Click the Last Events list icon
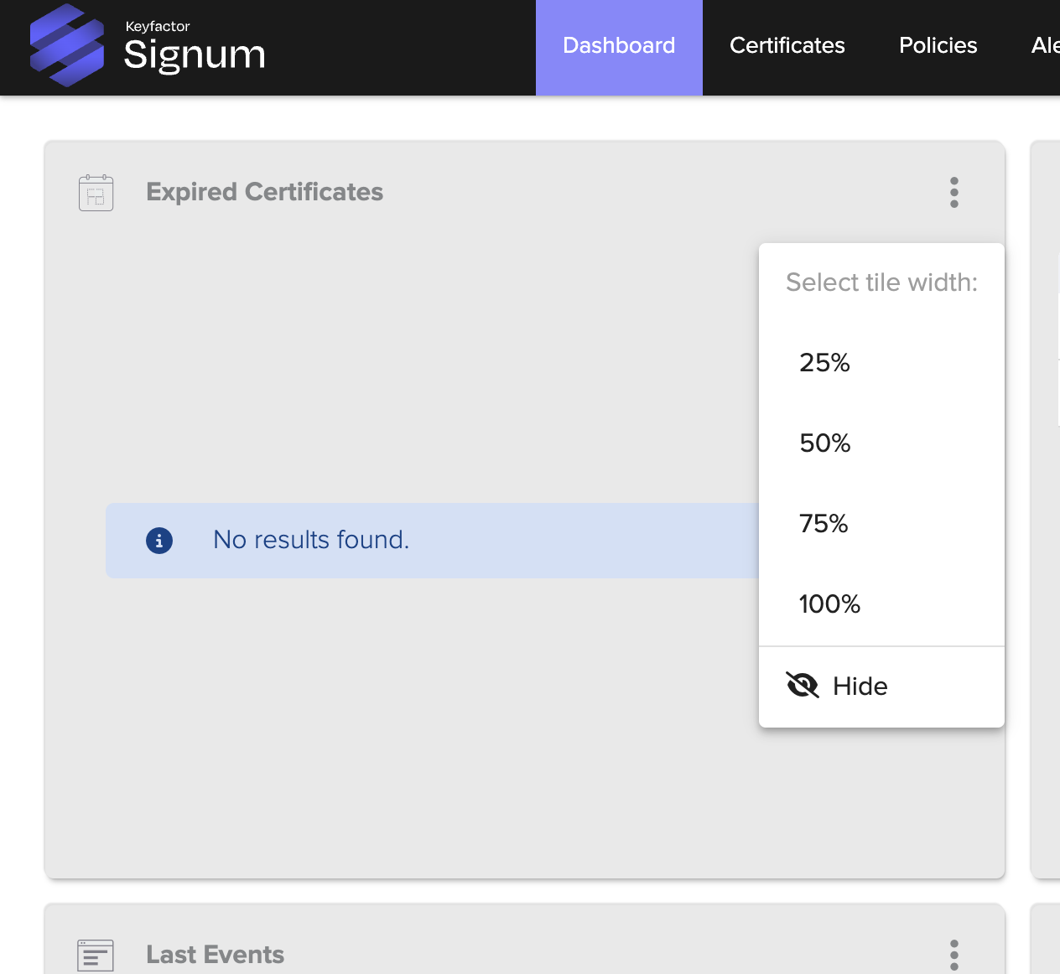 [96, 955]
